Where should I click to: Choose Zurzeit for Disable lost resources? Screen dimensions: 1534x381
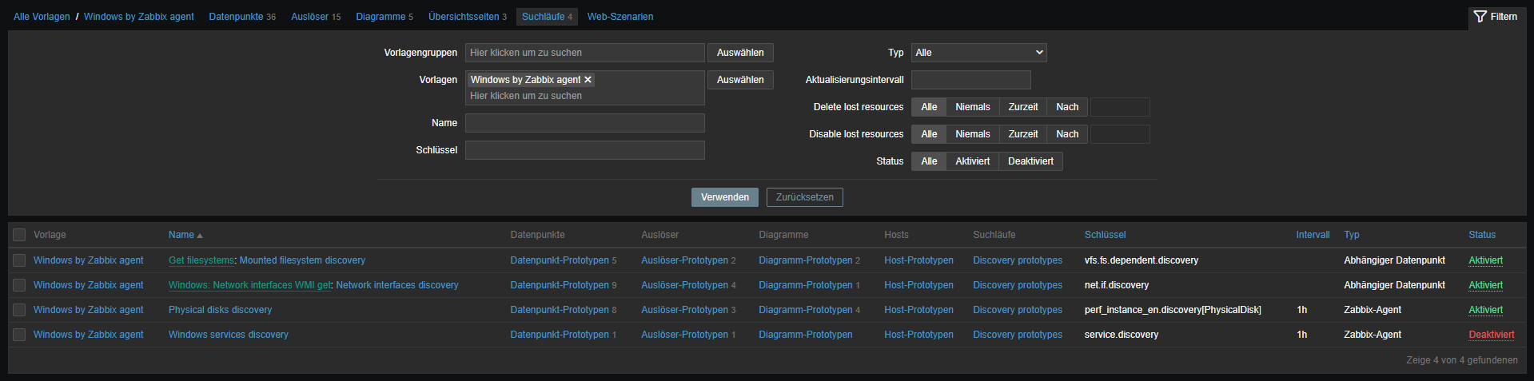coord(1022,134)
